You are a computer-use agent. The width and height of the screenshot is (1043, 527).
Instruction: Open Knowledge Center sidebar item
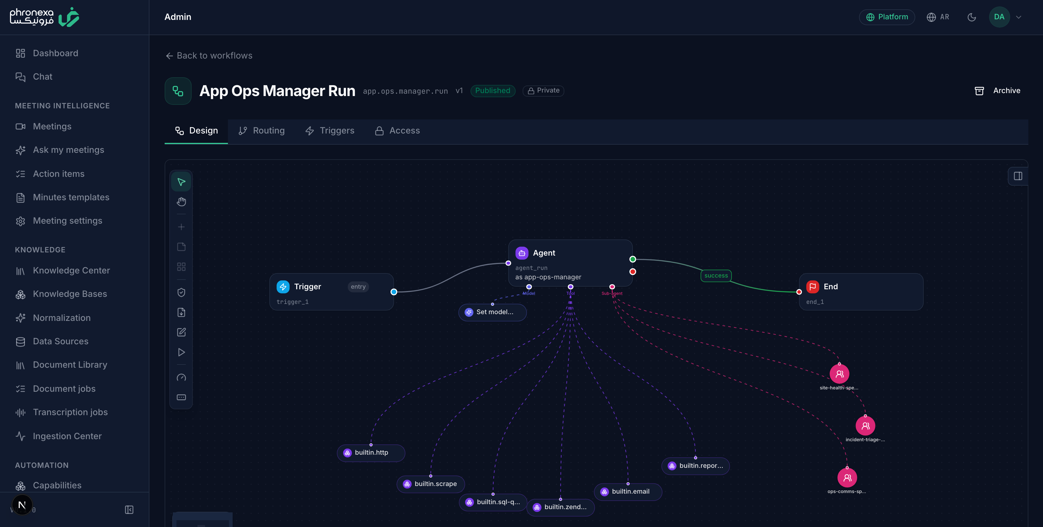74,271
